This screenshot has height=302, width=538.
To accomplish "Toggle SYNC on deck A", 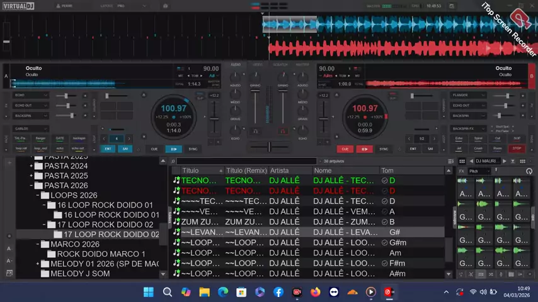I will 193,149.
